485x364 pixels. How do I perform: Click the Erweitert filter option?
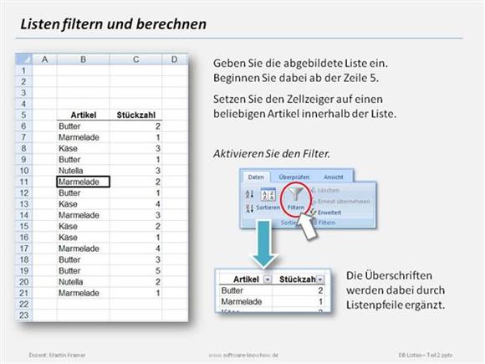326,213
